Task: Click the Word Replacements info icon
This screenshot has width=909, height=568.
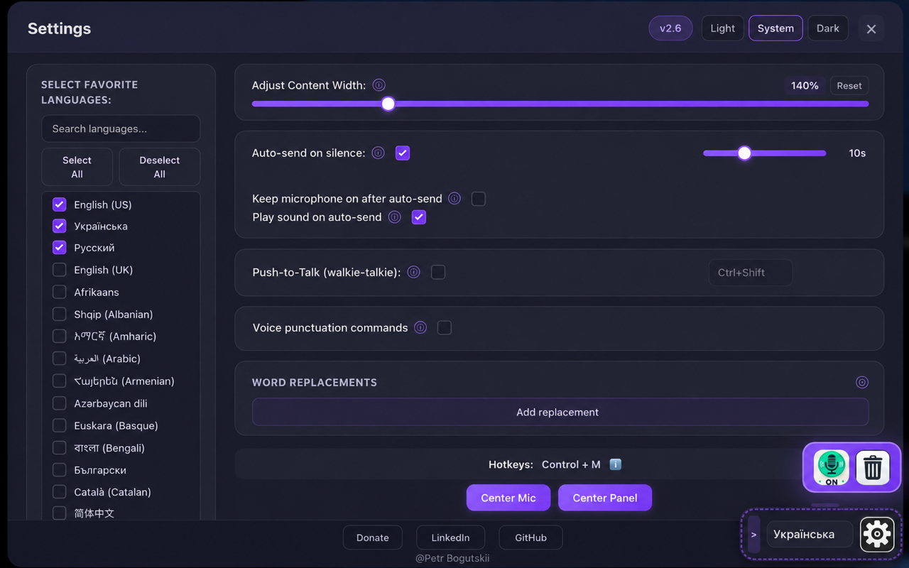Action: point(862,382)
